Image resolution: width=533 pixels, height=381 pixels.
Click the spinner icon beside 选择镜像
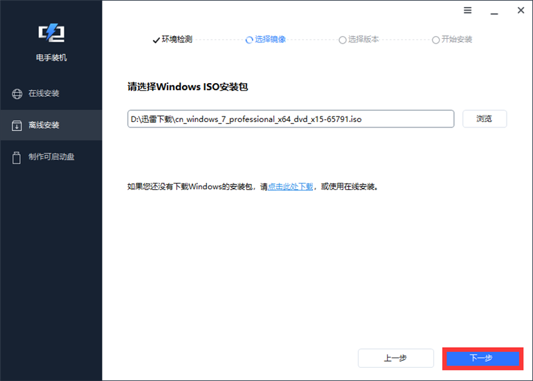pos(249,40)
